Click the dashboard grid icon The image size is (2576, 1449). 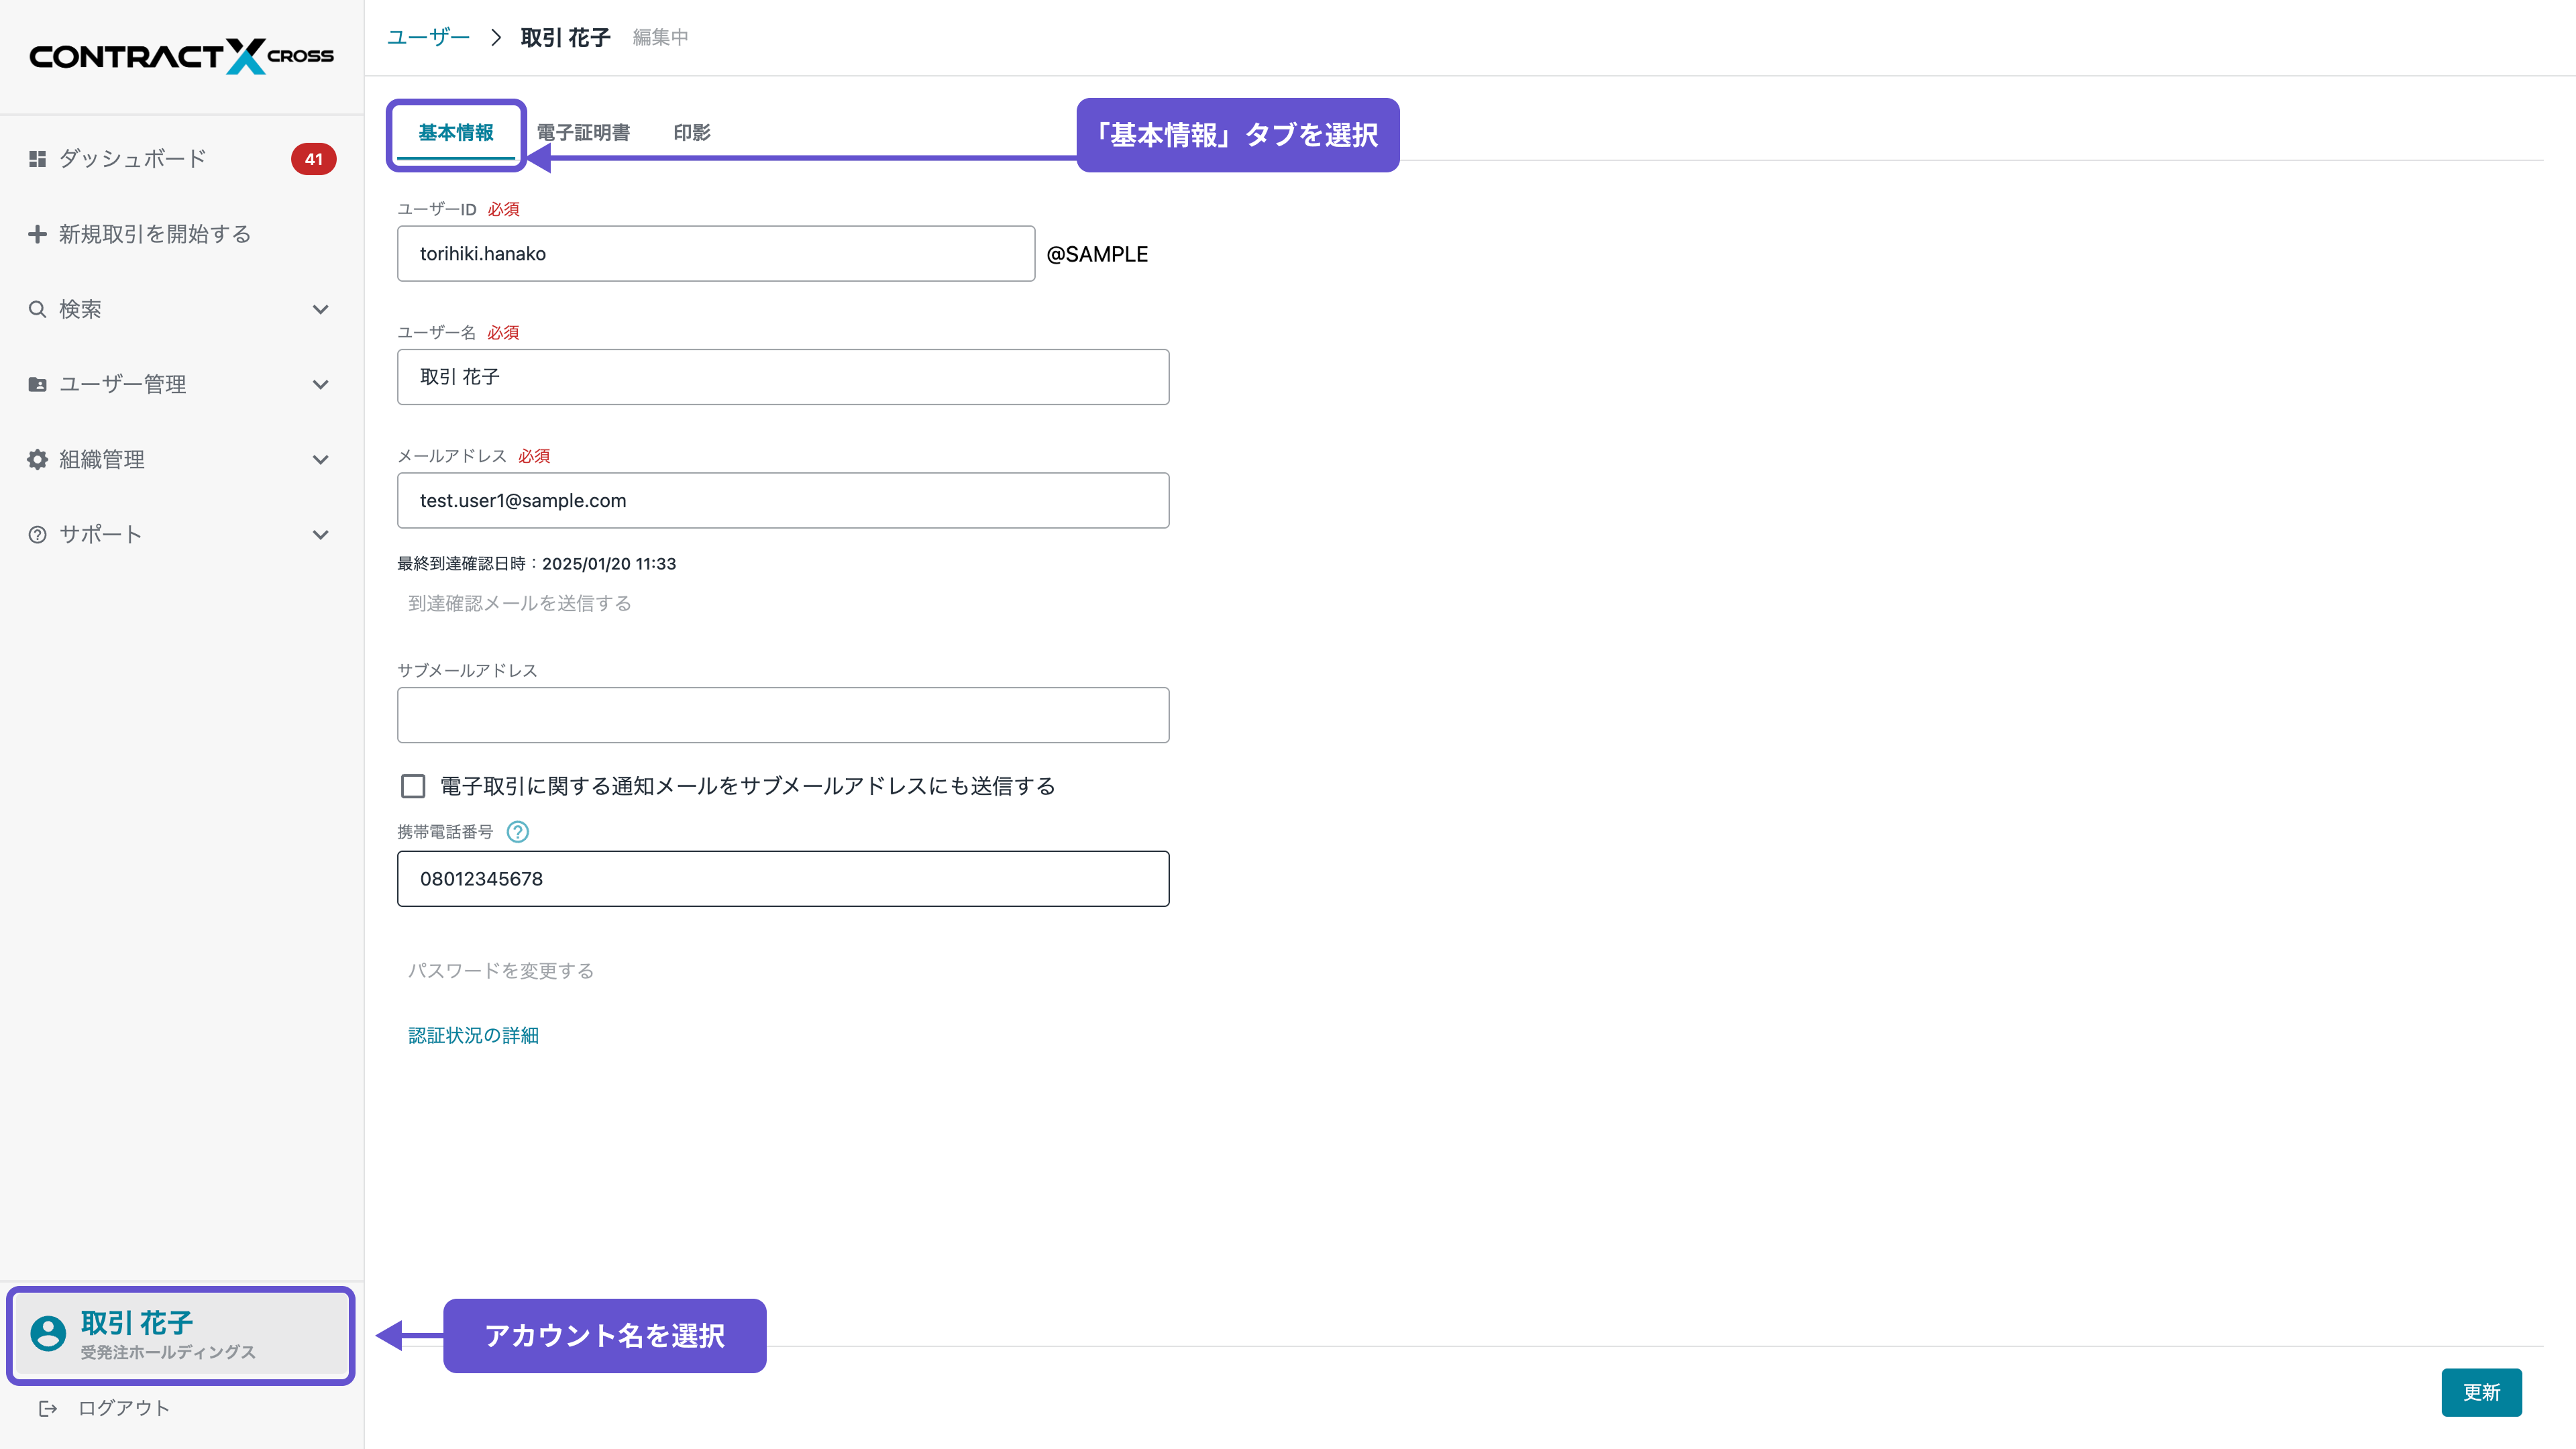click(37, 159)
